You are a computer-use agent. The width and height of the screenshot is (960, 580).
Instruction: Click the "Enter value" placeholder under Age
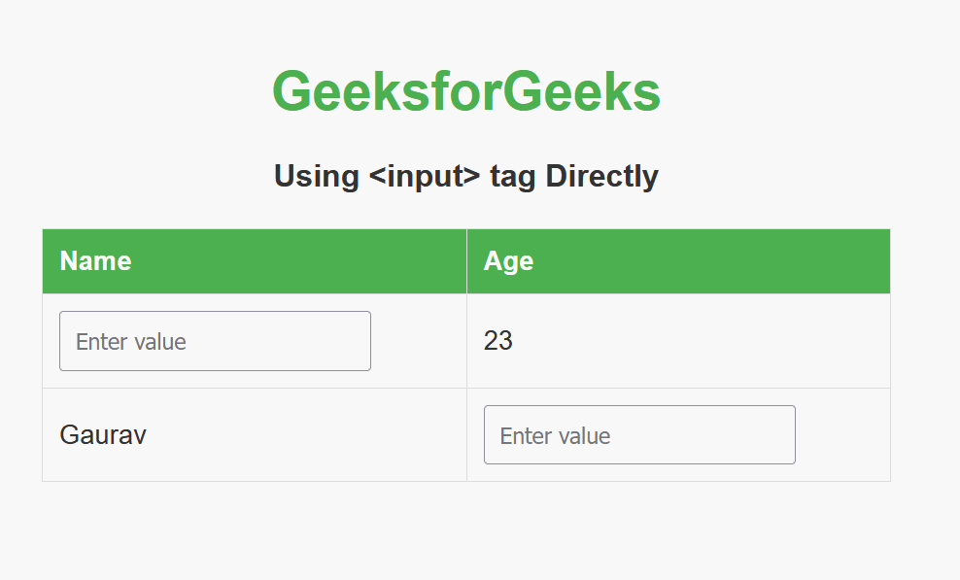point(556,436)
